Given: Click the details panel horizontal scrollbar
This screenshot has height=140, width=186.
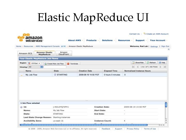Looking at the screenshot, I should (84, 125).
